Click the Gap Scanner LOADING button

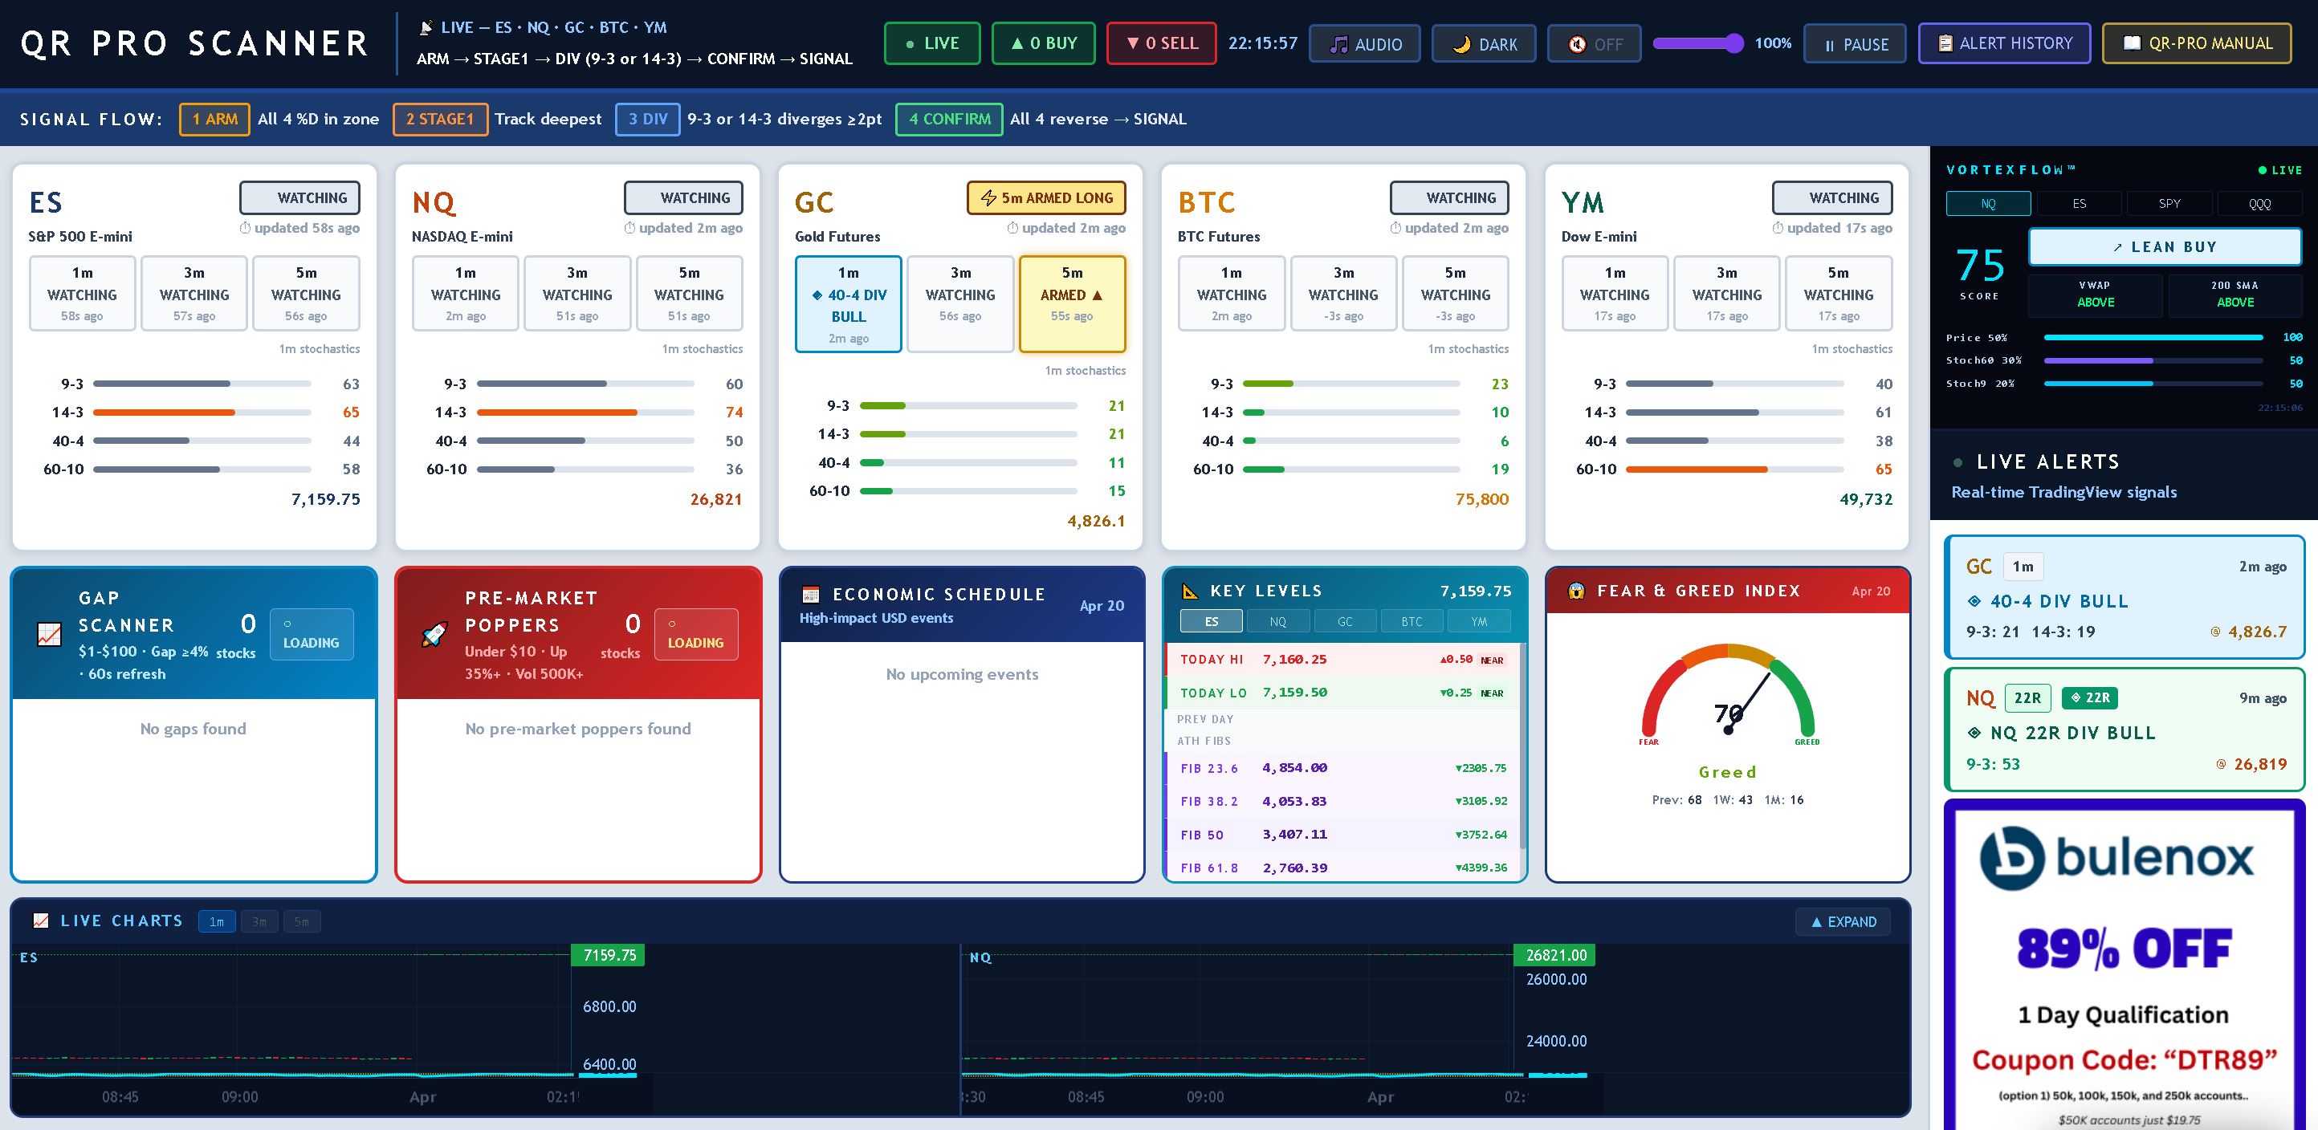(x=312, y=634)
